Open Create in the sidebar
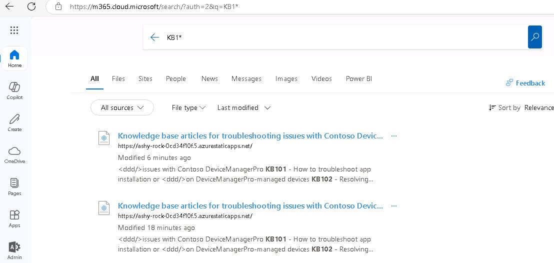The width and height of the screenshot is (554, 263). coord(14,122)
